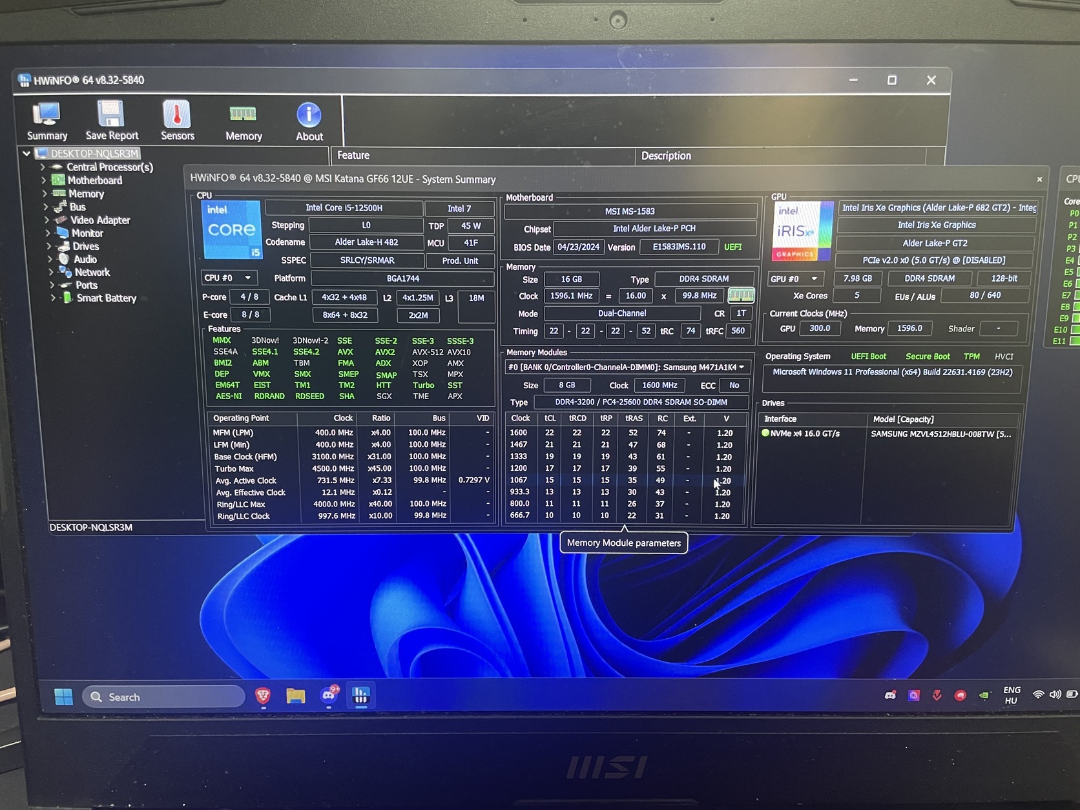This screenshot has width=1080, height=810.
Task: Click the DDR4-3200 / PC4-25600 module type
Action: coord(641,402)
